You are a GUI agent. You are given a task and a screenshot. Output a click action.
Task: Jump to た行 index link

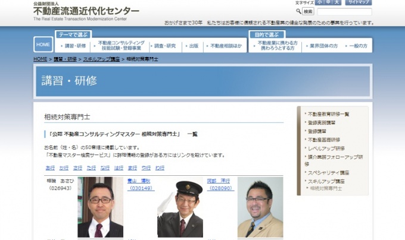91,168
